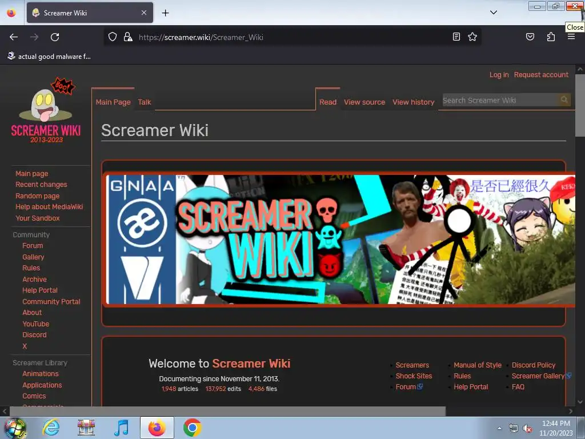Open the Gallery sidebar link
Image resolution: width=585 pixels, height=439 pixels.
coord(33,257)
